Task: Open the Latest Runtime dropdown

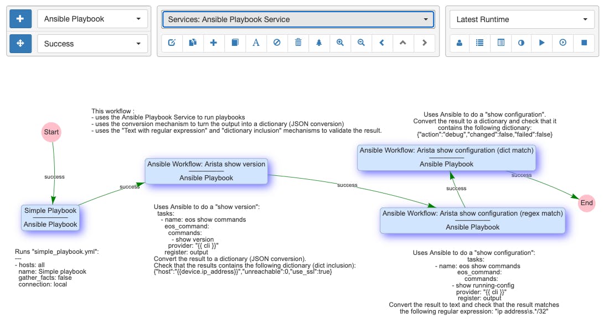Action: click(522, 19)
